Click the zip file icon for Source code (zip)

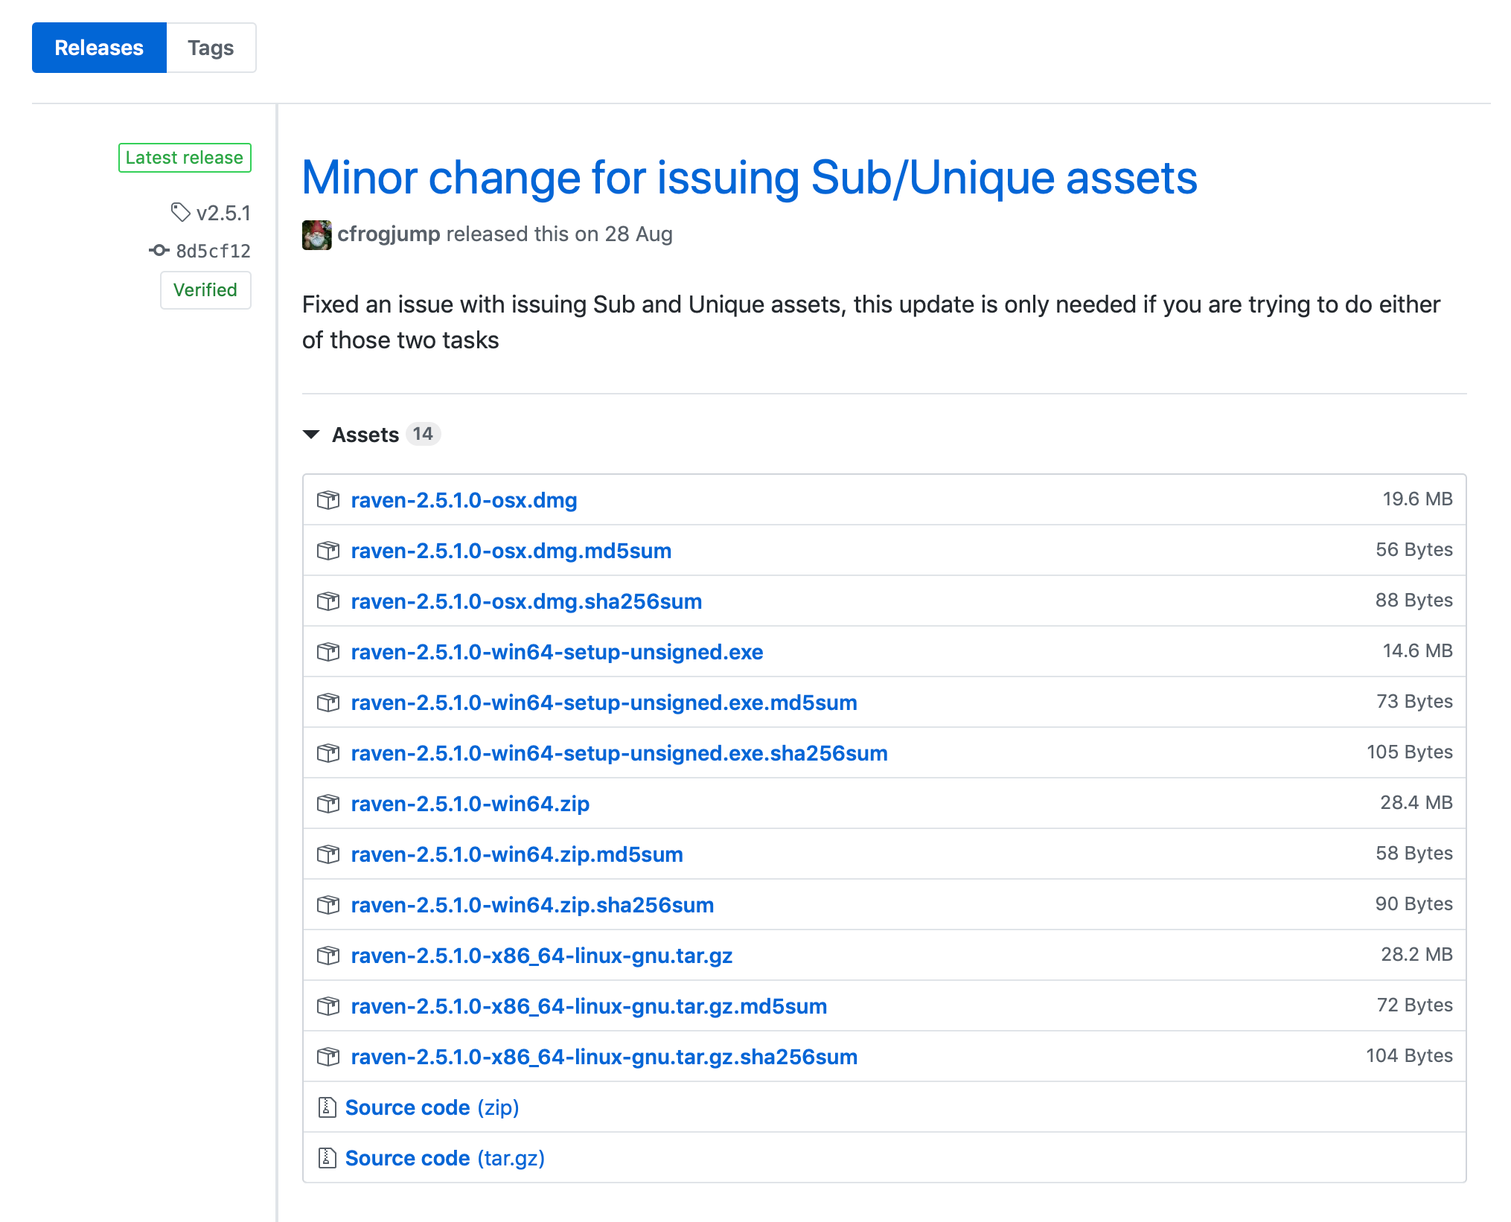point(327,1107)
